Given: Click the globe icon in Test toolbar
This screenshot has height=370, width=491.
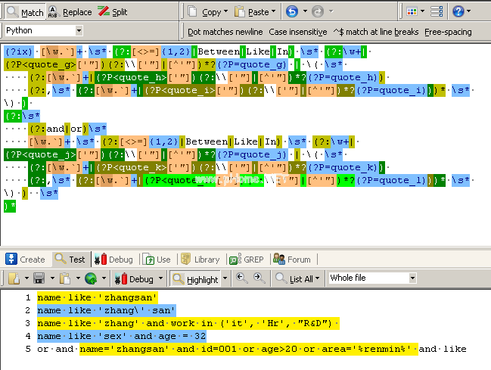Looking at the screenshot, I should (x=91, y=278).
